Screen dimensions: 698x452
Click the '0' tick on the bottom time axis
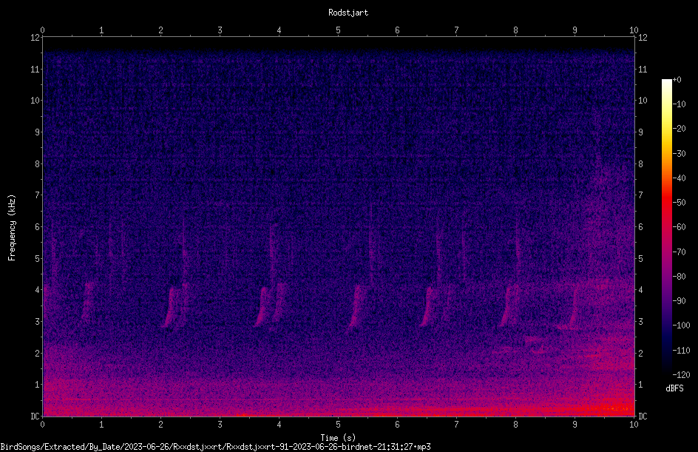pos(42,425)
